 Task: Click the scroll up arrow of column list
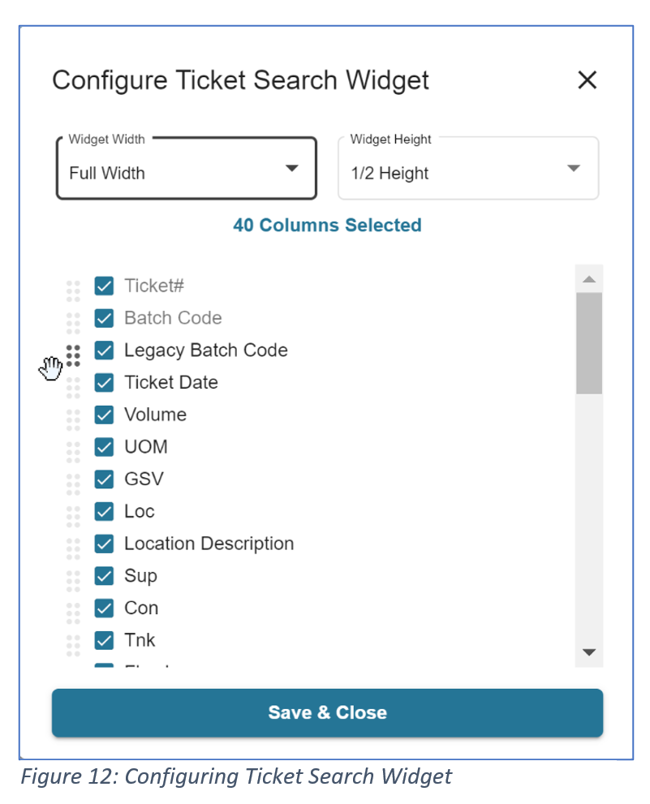(589, 279)
